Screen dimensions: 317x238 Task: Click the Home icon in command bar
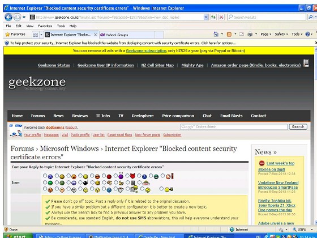[216, 34]
